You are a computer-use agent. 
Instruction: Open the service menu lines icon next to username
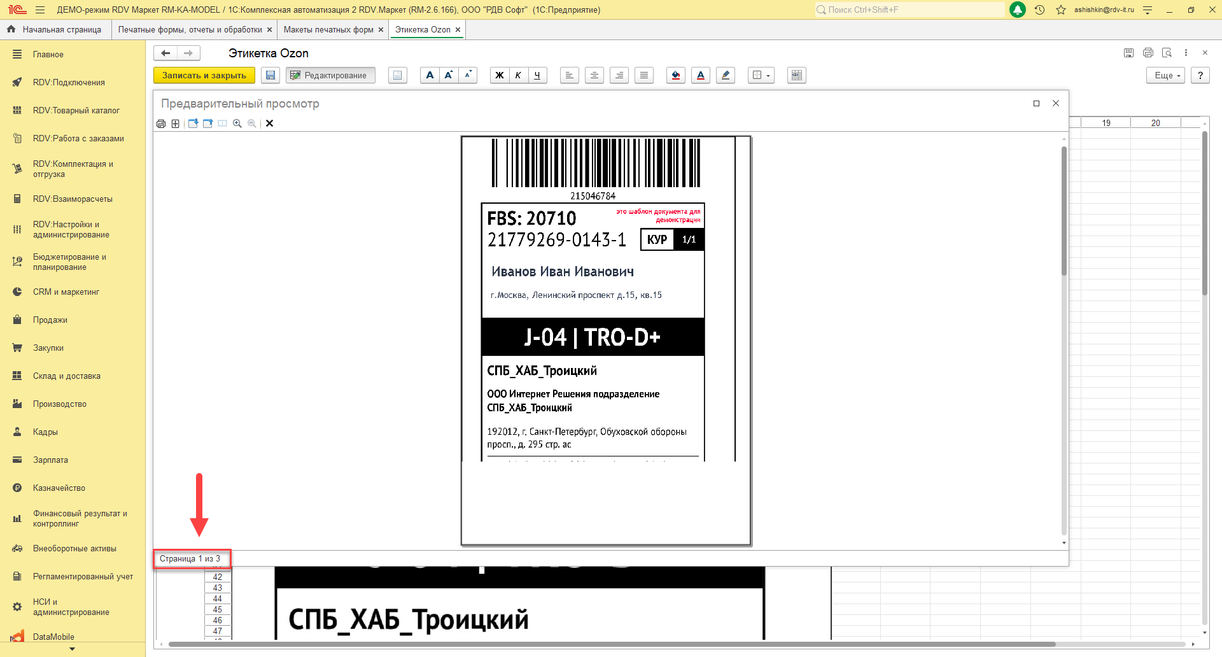1148,10
